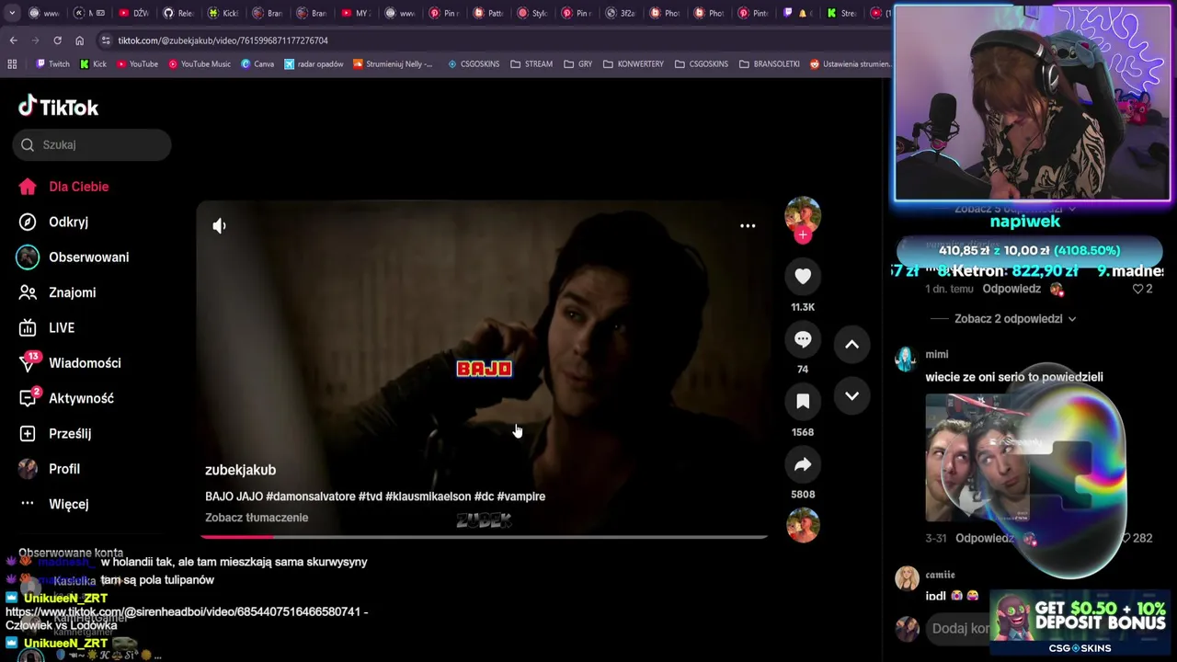The height and width of the screenshot is (662, 1177).
Task: Open Wiadomości messages
Action: pyautogui.click(x=69, y=363)
